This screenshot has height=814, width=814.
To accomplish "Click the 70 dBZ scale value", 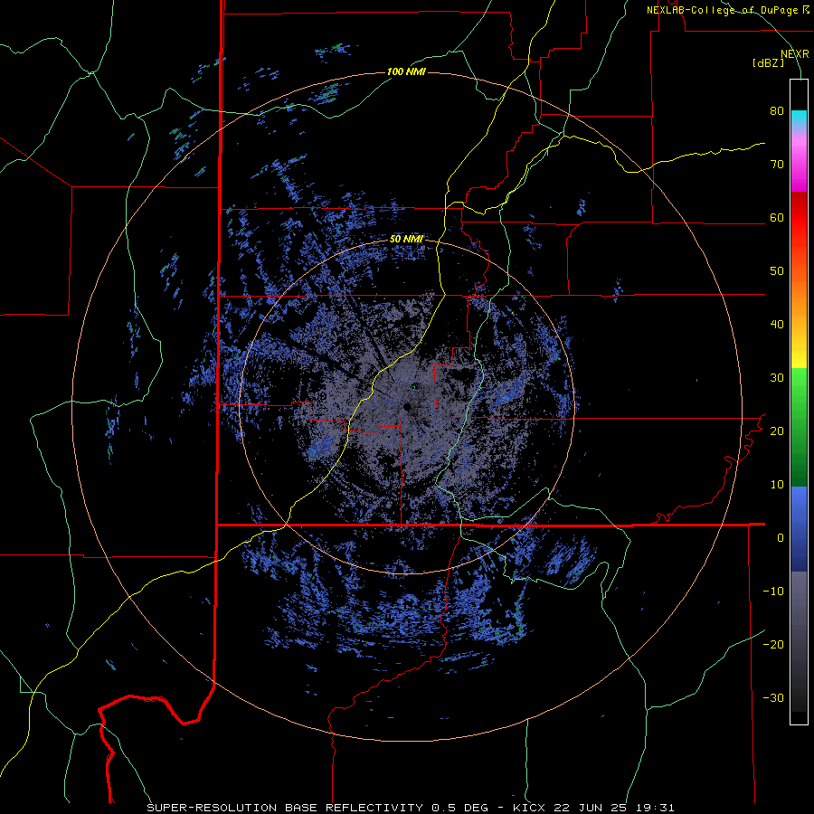I will pyautogui.click(x=777, y=164).
